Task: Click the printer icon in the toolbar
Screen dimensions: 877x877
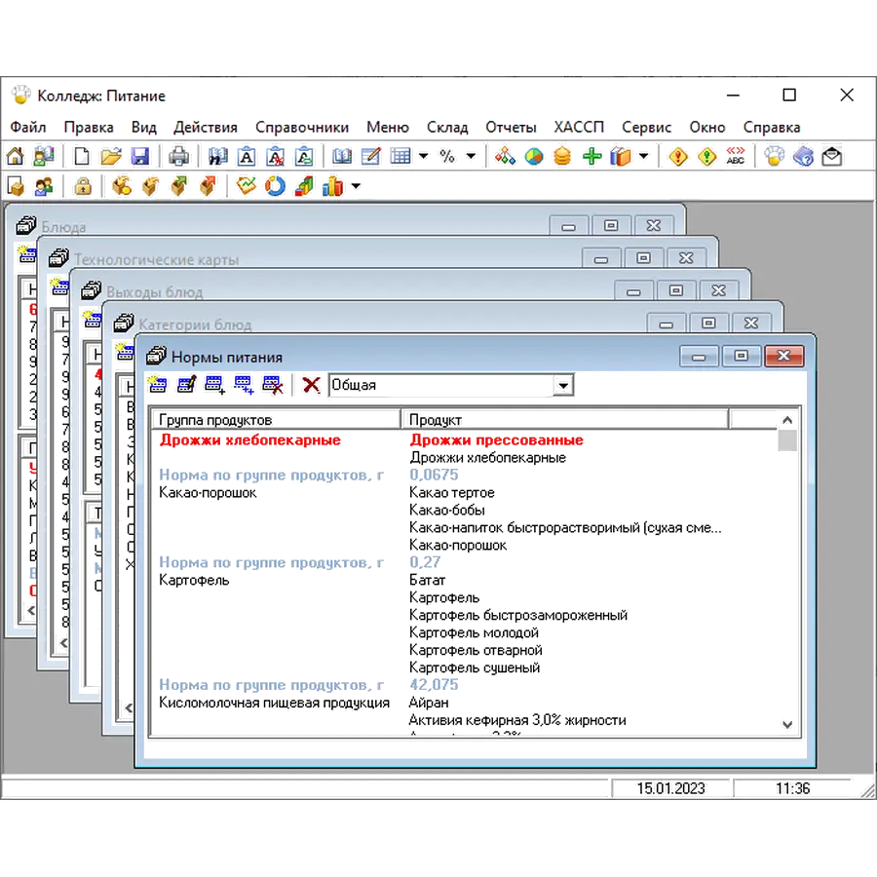Action: click(180, 156)
